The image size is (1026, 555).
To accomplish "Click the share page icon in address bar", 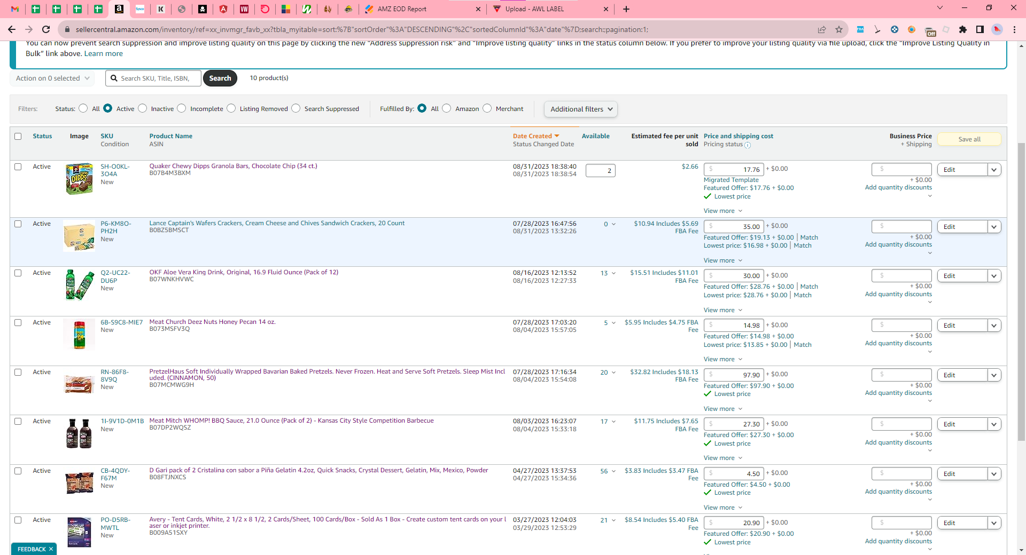I will 822,29.
